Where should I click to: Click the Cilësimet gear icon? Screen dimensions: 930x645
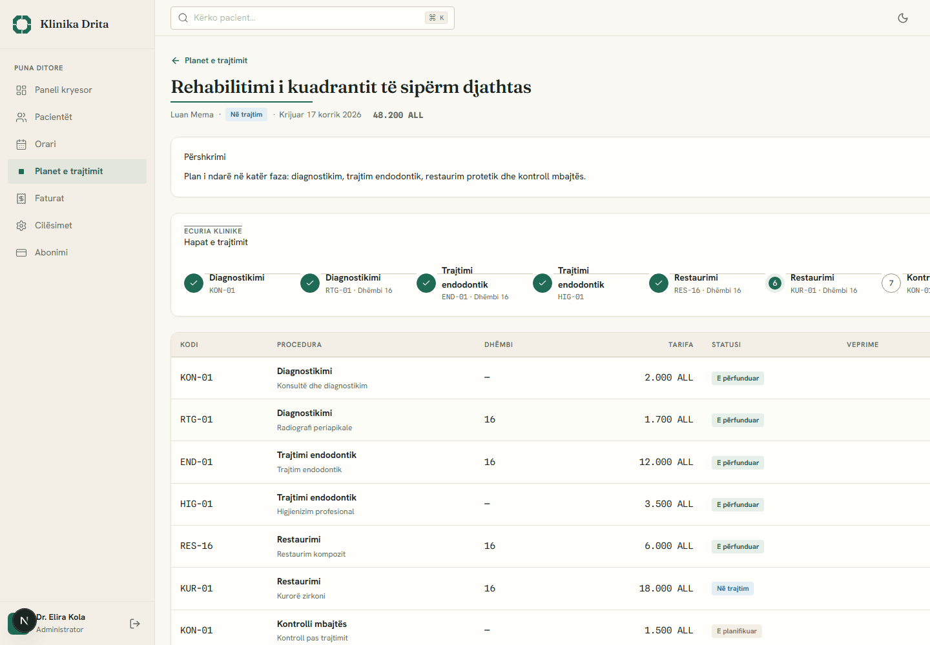[21, 226]
